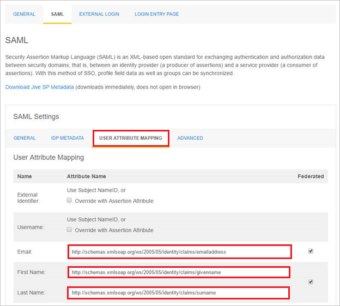Click the "Last Name:" row label
Screen dimensions: 340x306
31,292
